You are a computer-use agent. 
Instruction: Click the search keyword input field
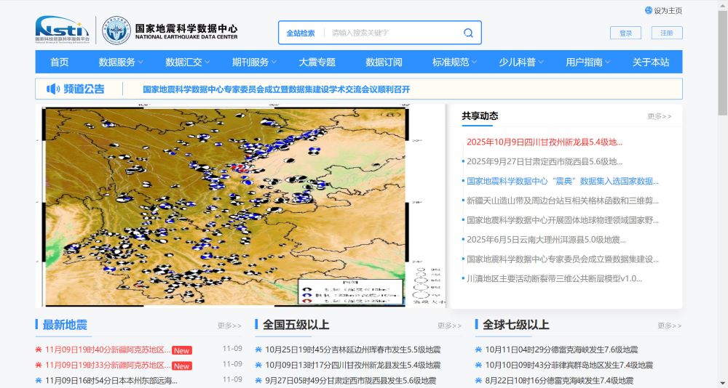393,33
